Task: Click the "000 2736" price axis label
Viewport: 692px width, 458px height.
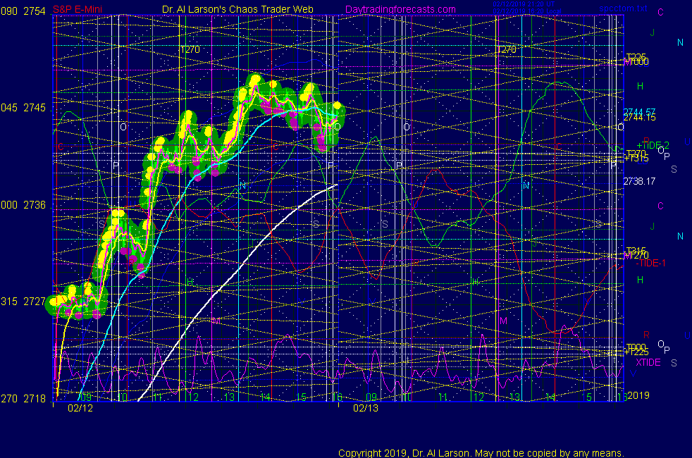Action: point(23,205)
